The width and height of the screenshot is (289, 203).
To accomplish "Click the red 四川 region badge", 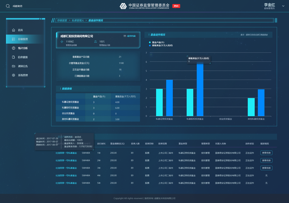I will coord(176,6).
